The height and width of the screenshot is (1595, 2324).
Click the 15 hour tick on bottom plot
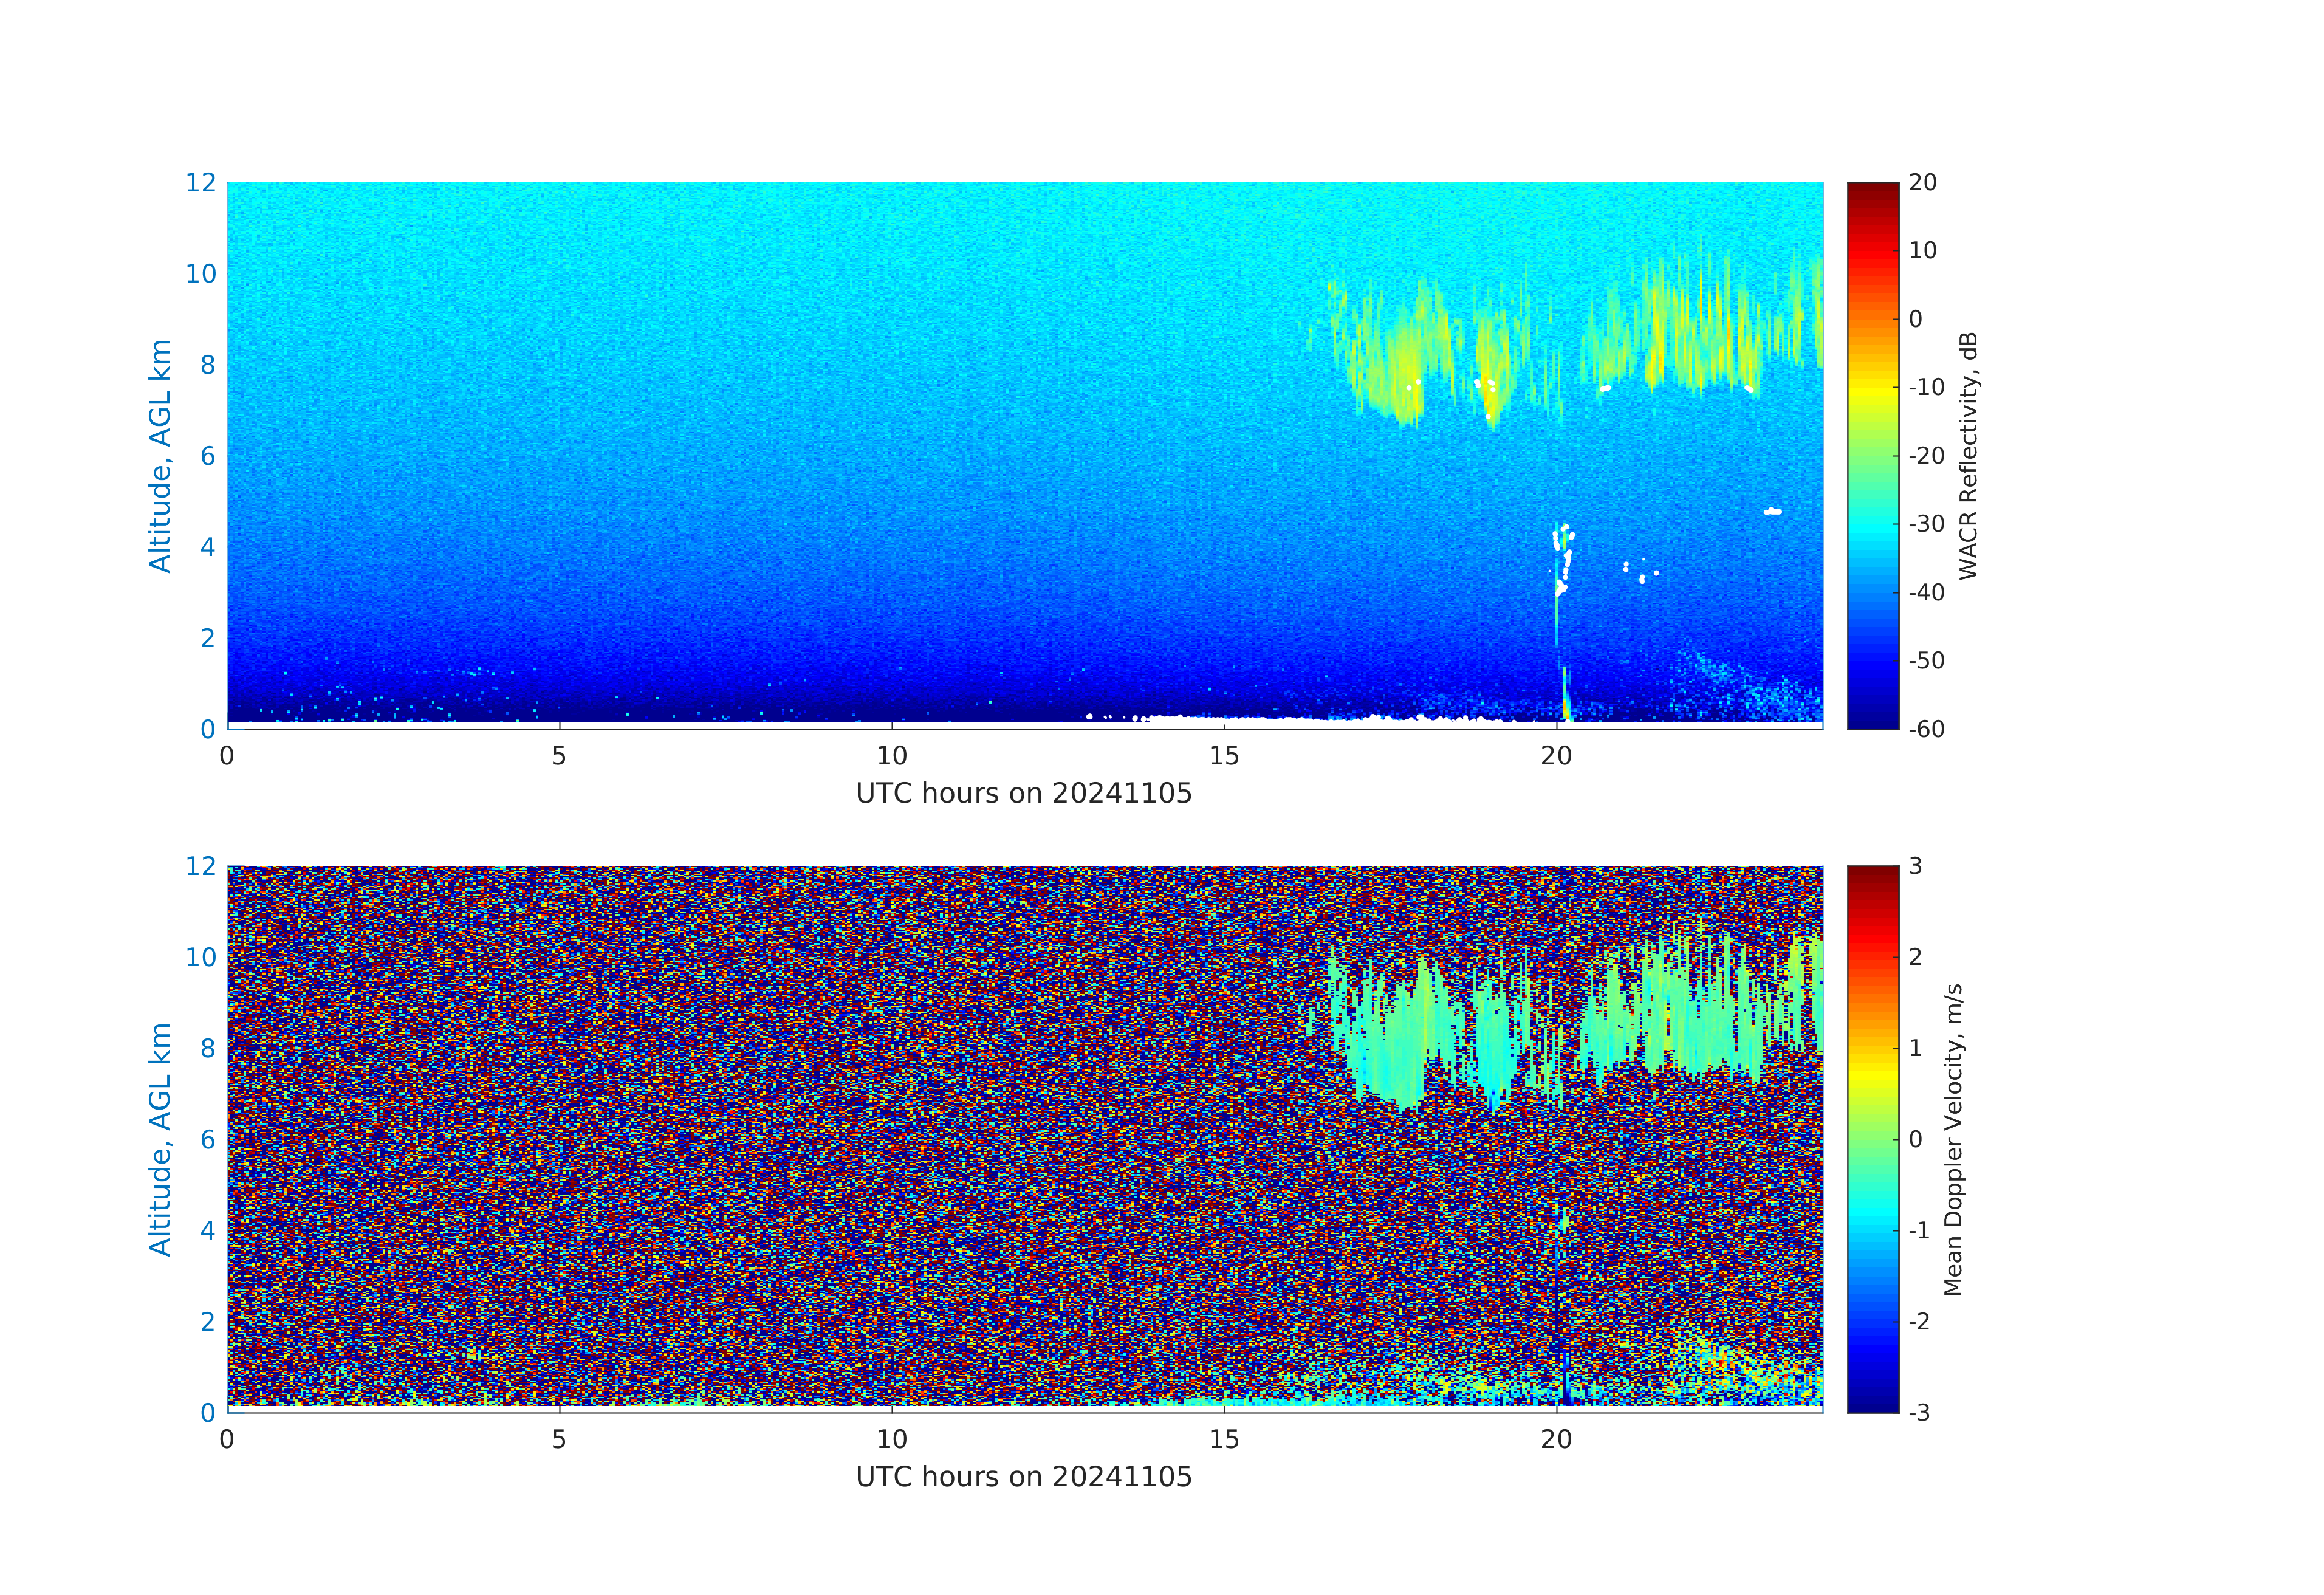(1224, 1439)
